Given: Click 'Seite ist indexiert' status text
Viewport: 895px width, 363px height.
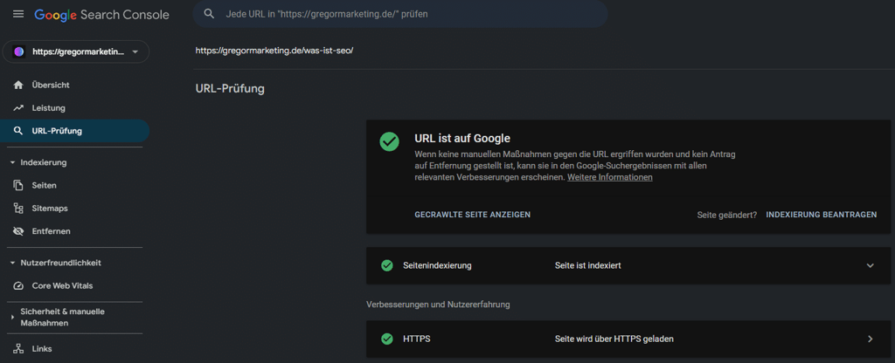Looking at the screenshot, I should [x=588, y=265].
